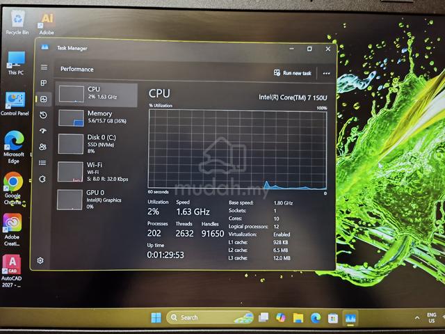Close the Task Manager window
Viewport: 445px width, 334px height.
(x=328, y=49)
